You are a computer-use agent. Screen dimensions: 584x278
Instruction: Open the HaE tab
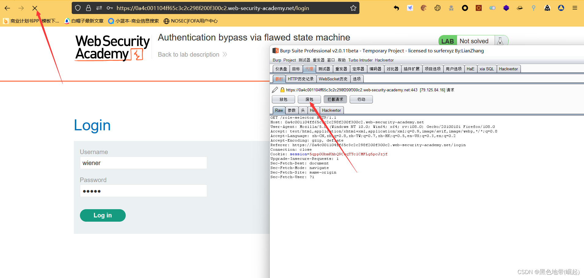[470, 69]
